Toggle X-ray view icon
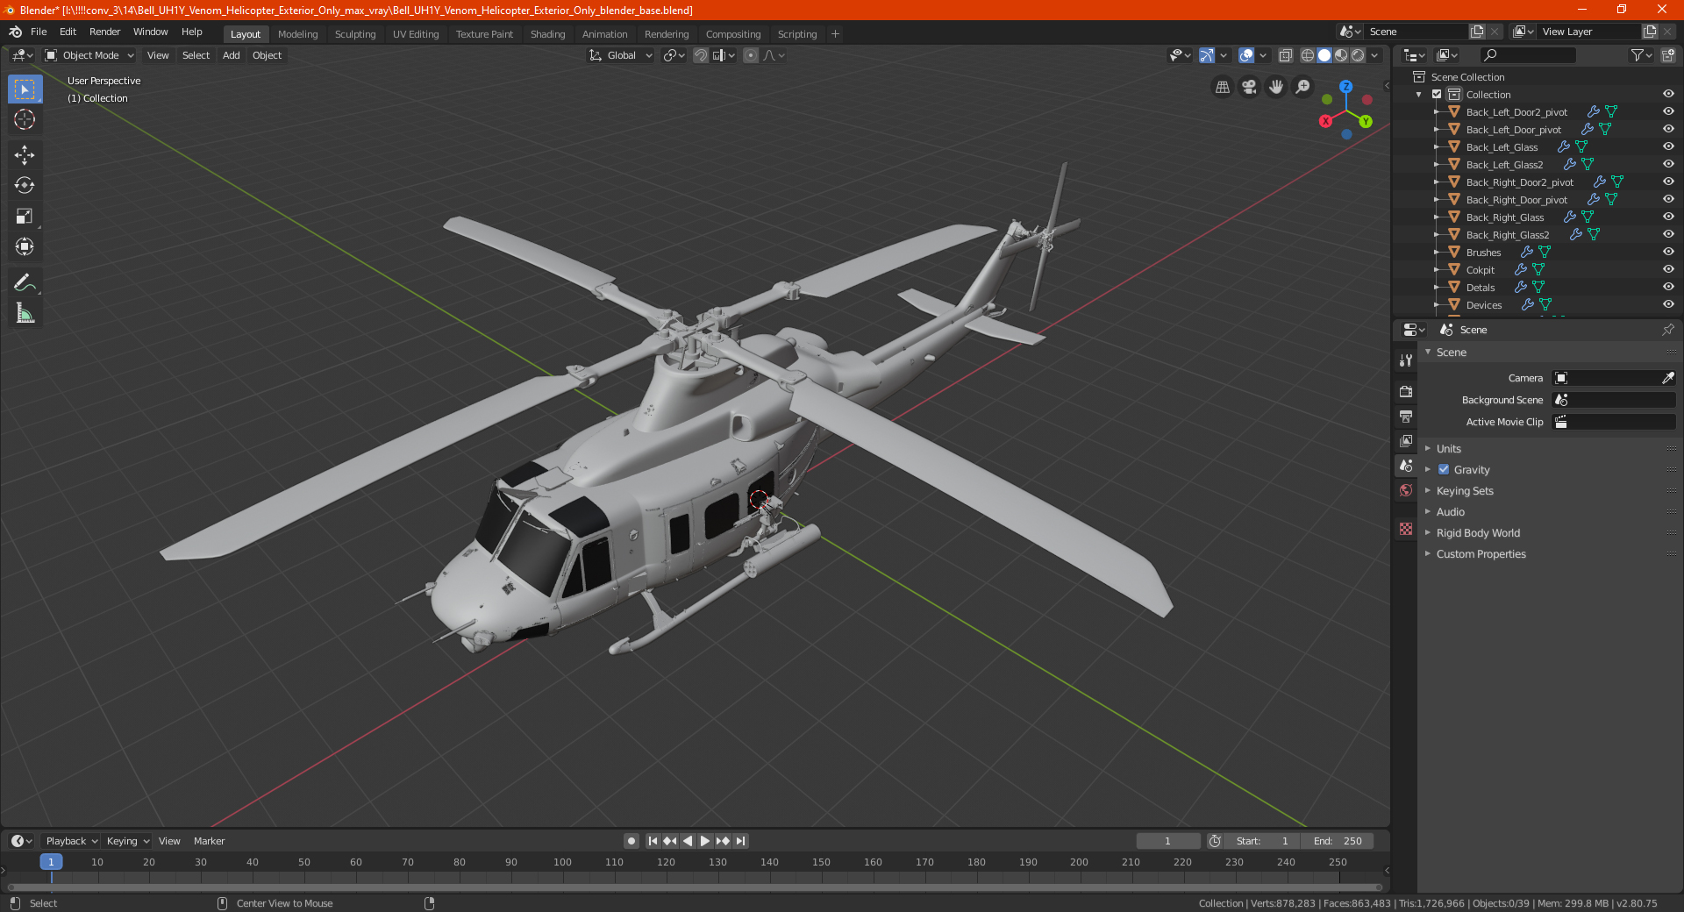1684x912 pixels. (1285, 55)
